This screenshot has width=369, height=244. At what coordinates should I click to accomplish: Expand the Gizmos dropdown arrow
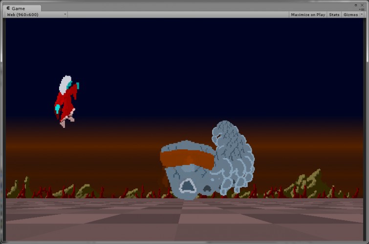(x=362, y=15)
